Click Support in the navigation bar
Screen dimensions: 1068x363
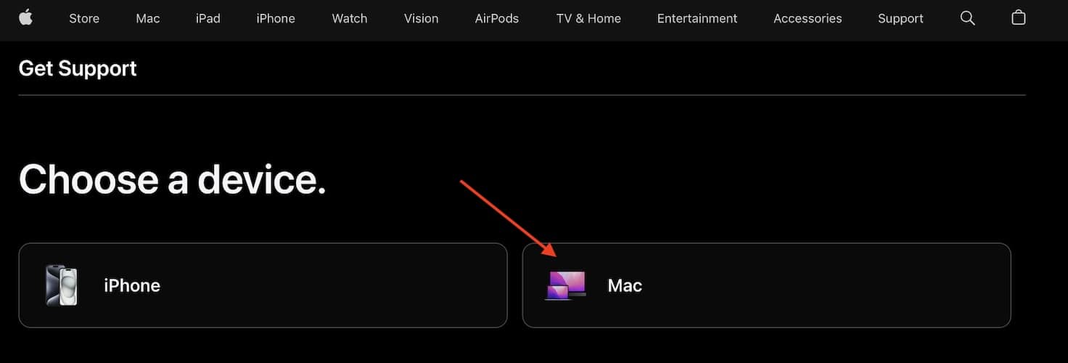click(900, 19)
